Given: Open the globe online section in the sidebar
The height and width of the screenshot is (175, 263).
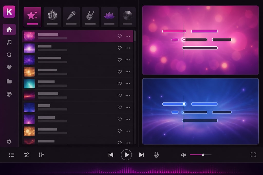Looking at the screenshot, I should pyautogui.click(x=9, y=94).
